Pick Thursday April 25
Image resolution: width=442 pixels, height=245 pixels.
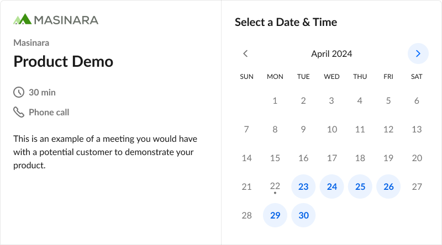click(360, 187)
